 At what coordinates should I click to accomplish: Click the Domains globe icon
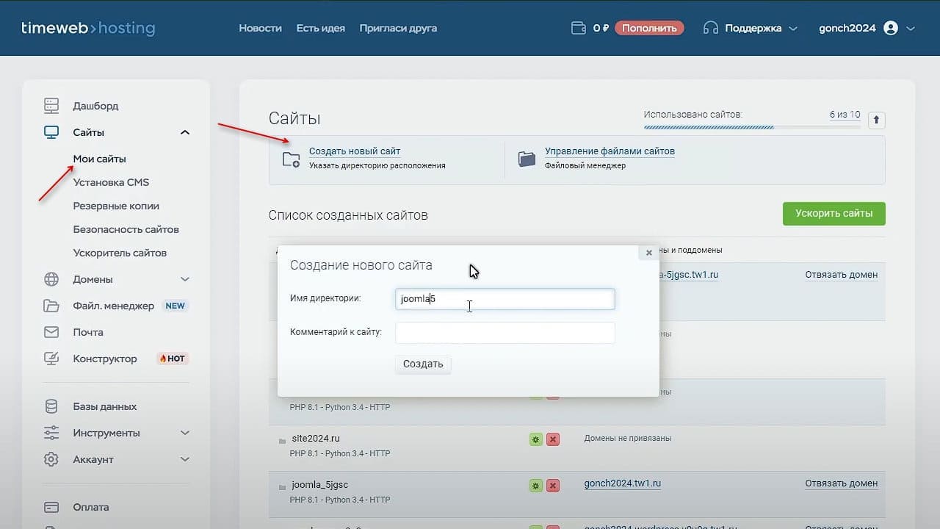[51, 279]
